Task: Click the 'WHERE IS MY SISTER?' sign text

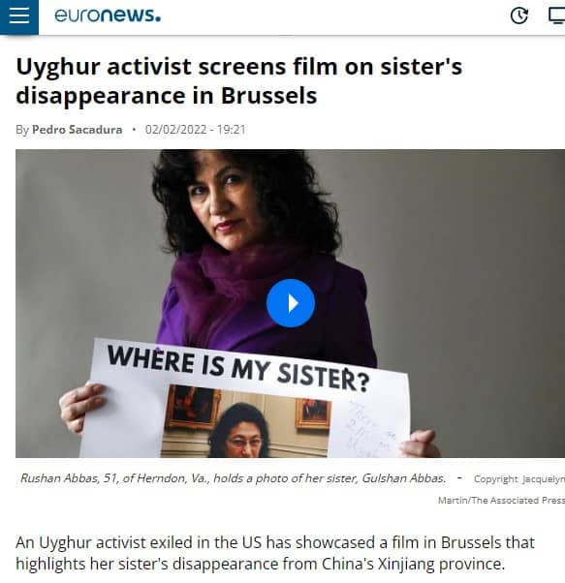Action: coord(238,368)
